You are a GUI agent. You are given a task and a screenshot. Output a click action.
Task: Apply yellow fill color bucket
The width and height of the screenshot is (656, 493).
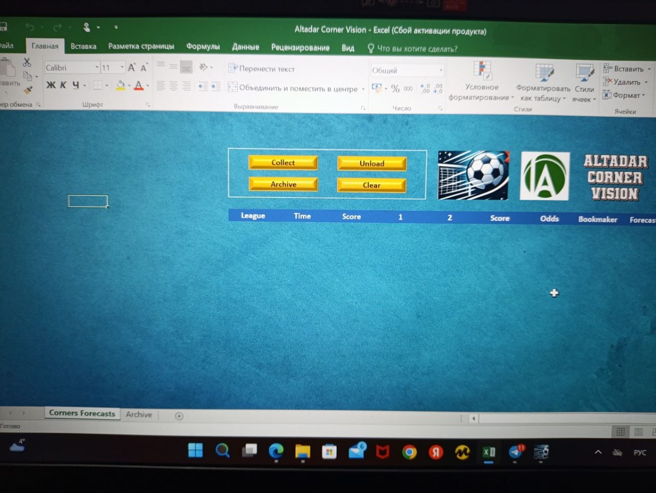(120, 85)
